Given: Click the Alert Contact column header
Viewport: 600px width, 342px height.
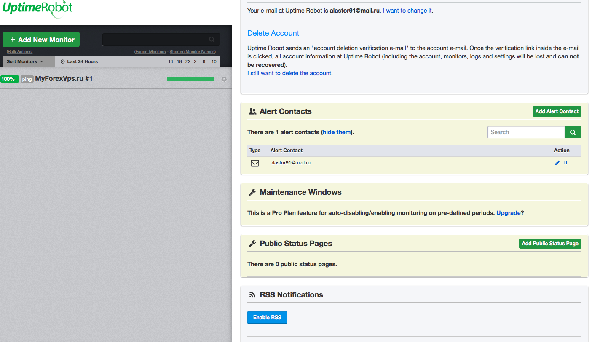Looking at the screenshot, I should (x=287, y=151).
